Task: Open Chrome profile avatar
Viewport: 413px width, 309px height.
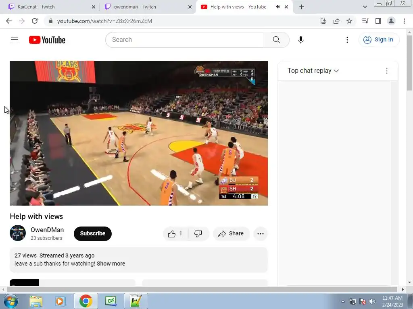Action: pos(391,21)
